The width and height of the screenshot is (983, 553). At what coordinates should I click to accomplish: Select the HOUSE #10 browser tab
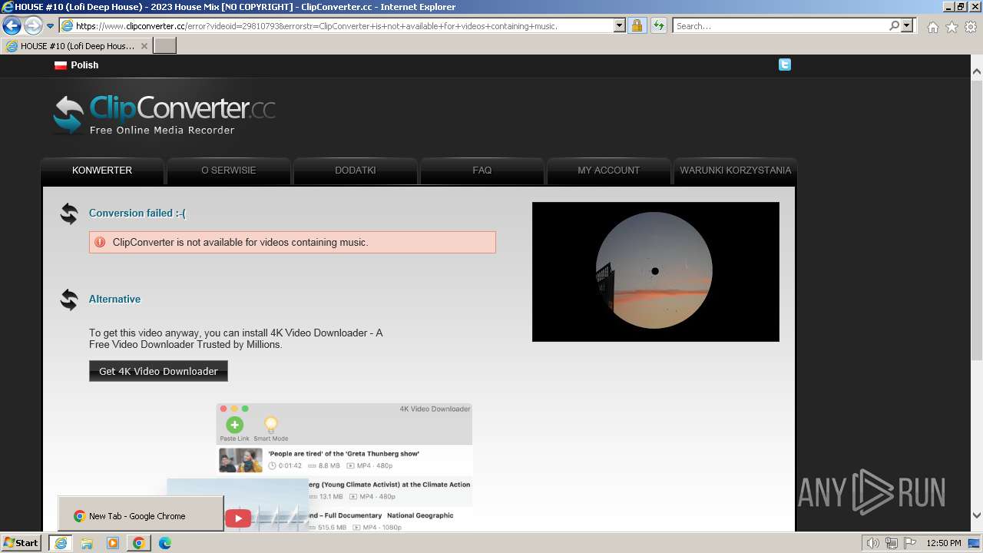click(x=77, y=46)
